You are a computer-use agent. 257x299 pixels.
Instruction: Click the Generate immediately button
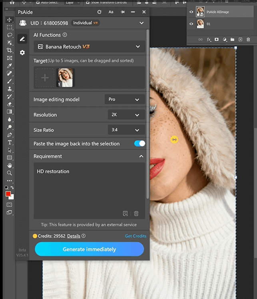tap(89, 249)
